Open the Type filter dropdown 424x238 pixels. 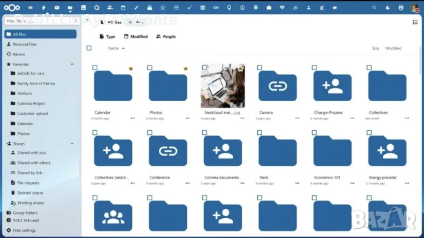(107, 36)
